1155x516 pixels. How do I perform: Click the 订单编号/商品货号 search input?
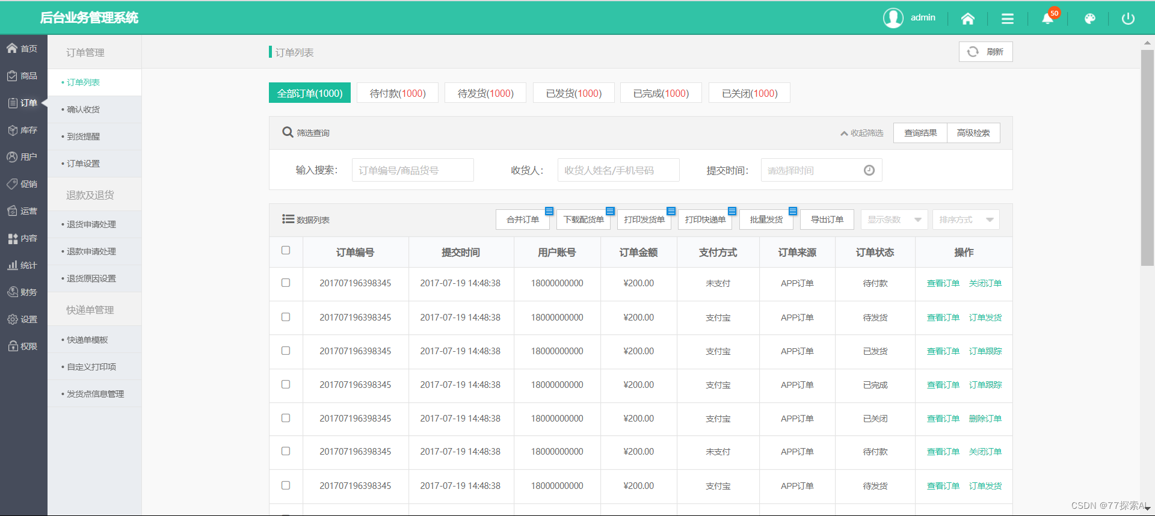413,170
